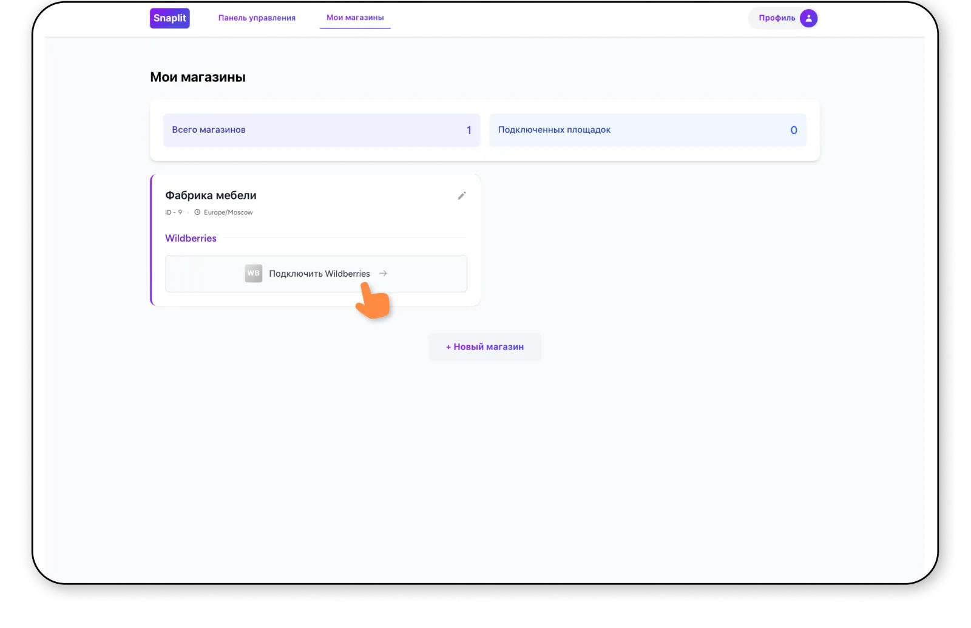This screenshot has width=971, height=628.
Task: Click the Snaplit logo
Action: [170, 18]
